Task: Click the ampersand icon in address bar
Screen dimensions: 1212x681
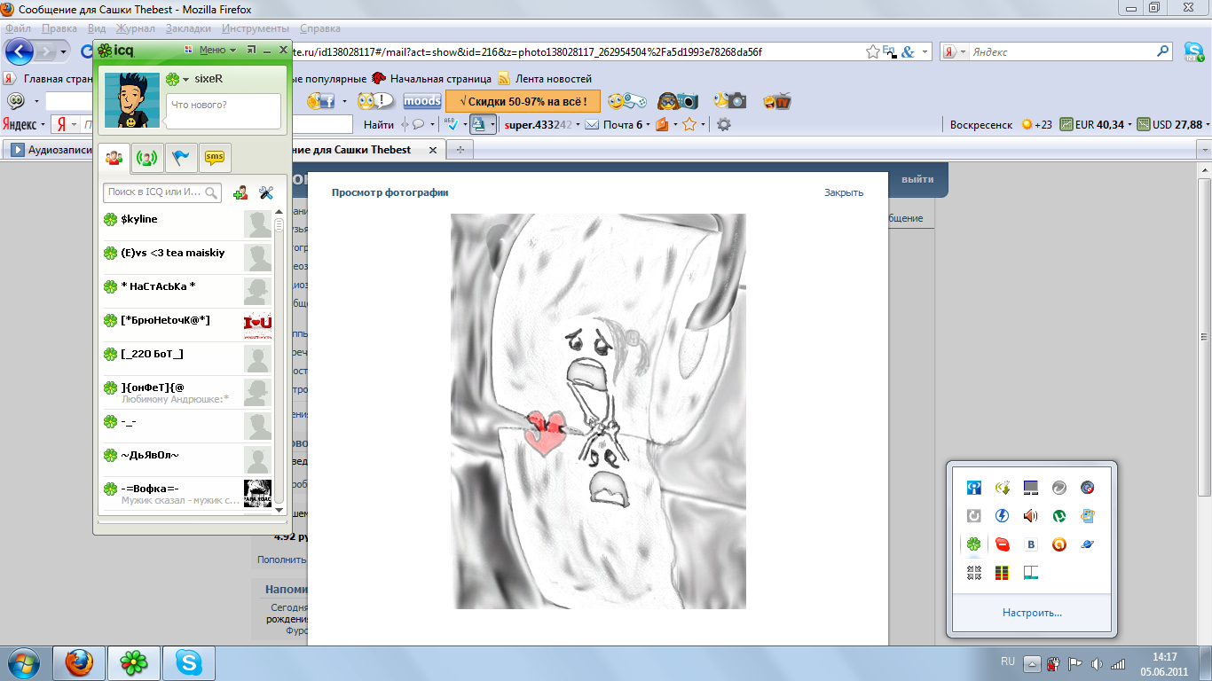Action: (x=908, y=52)
